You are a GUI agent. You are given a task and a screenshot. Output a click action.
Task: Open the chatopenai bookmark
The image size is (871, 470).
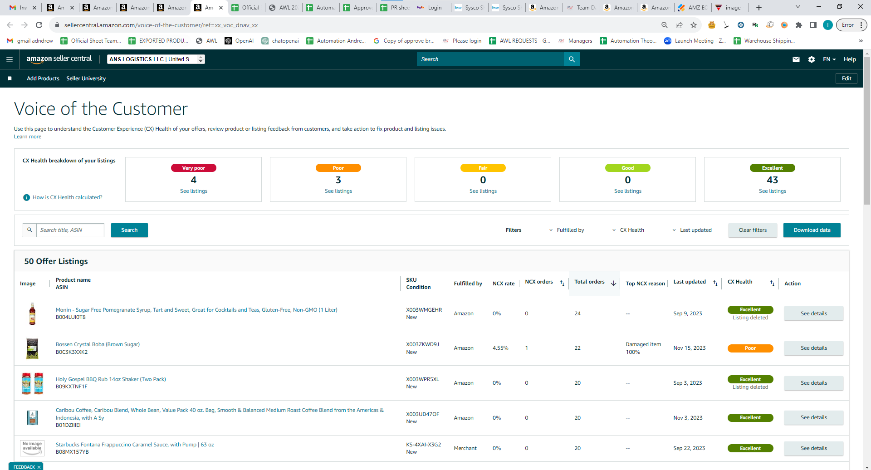[x=280, y=41]
